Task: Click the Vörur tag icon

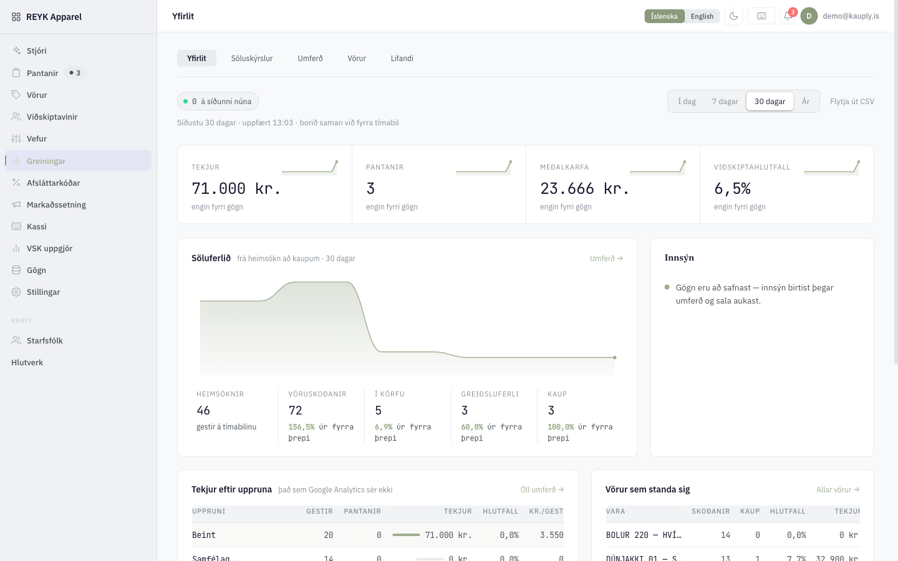Action: pos(16,95)
